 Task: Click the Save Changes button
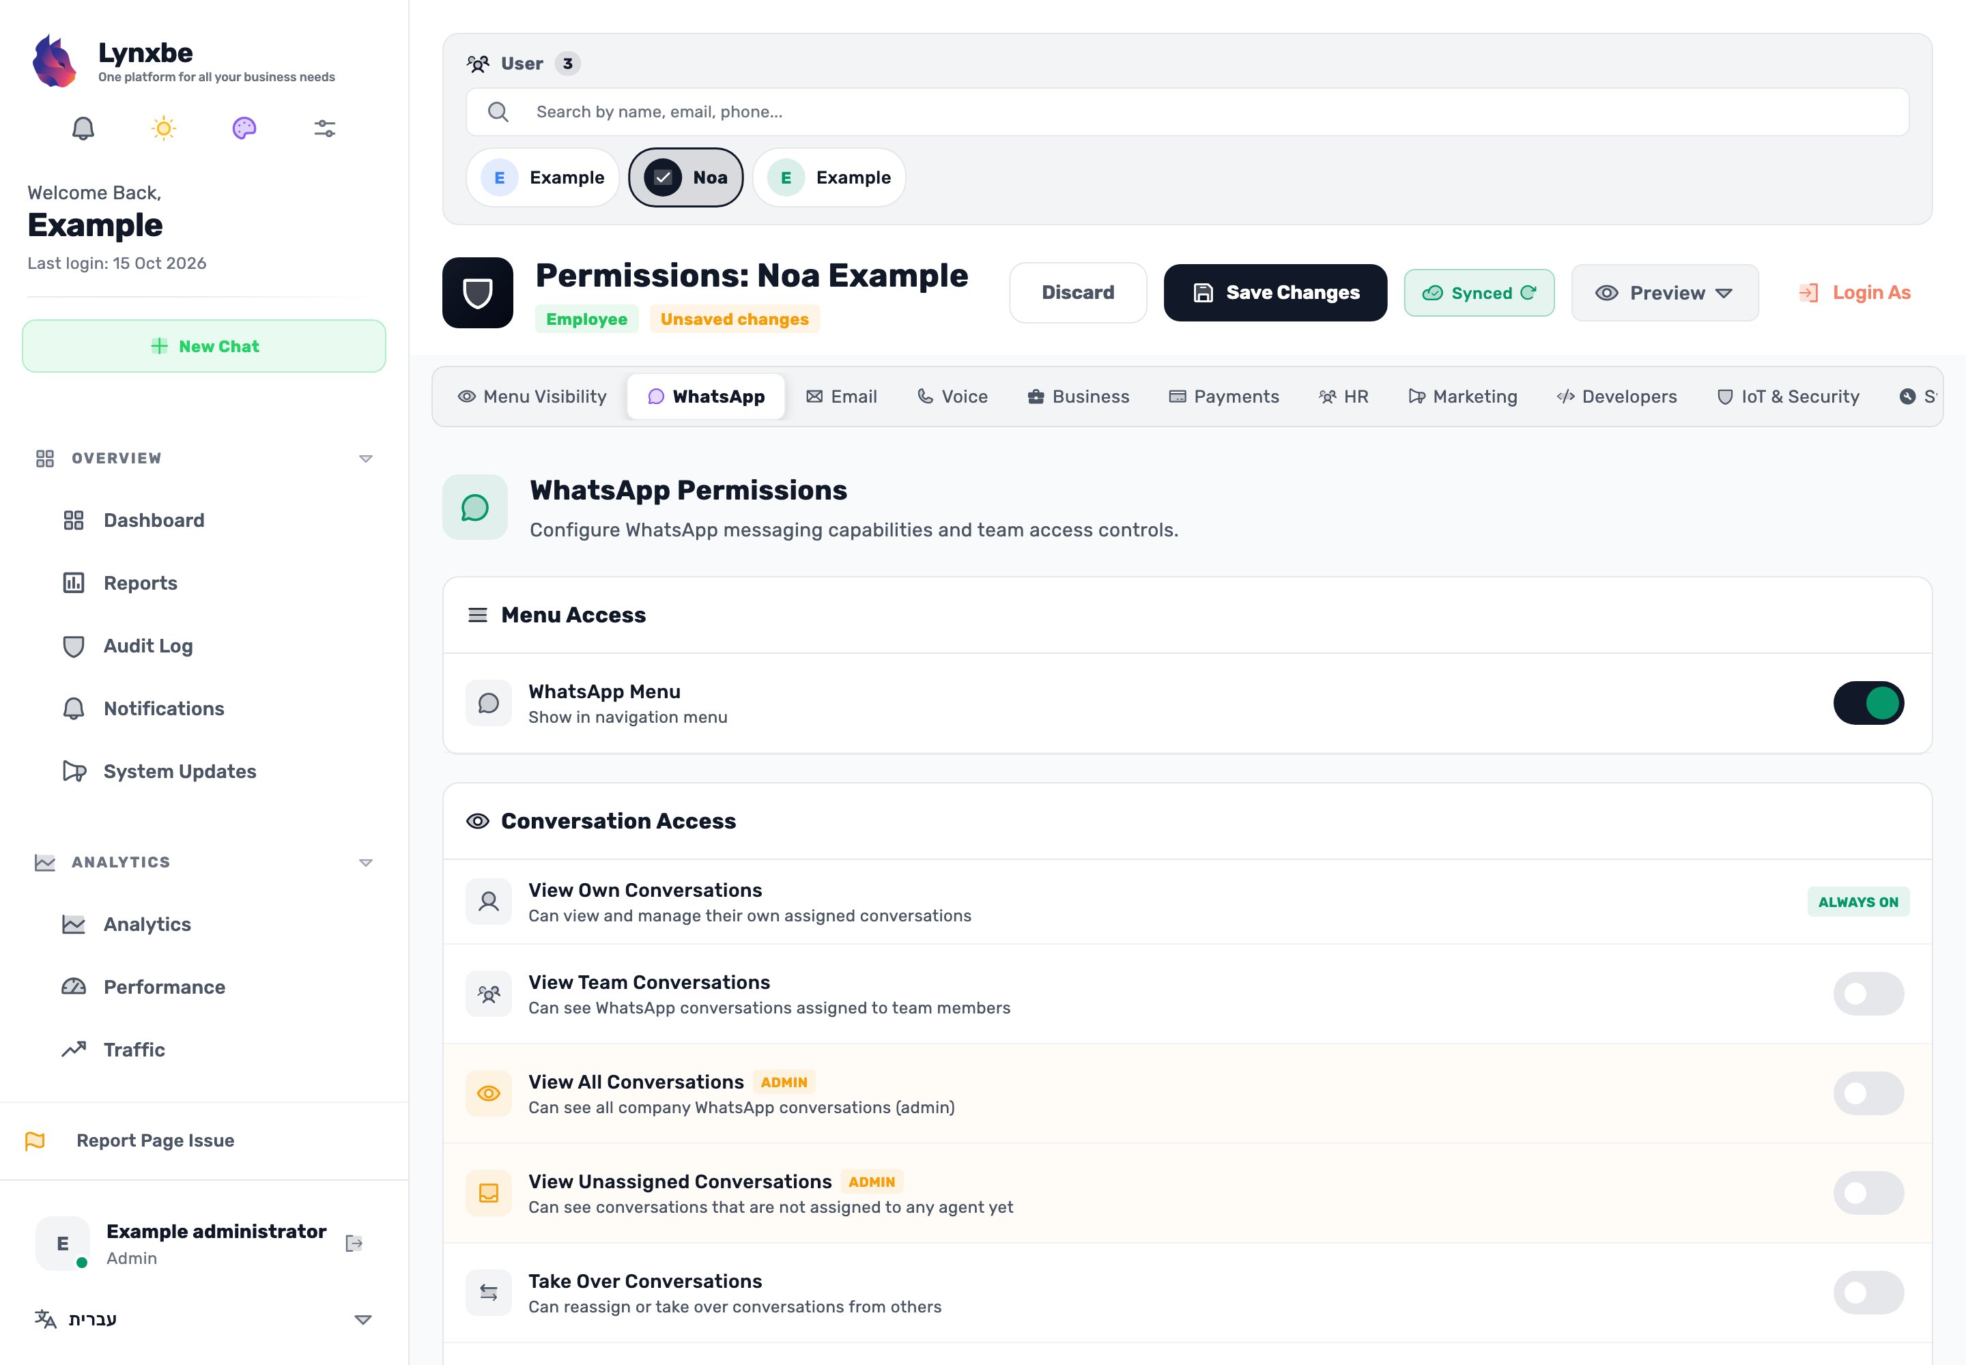pos(1274,293)
